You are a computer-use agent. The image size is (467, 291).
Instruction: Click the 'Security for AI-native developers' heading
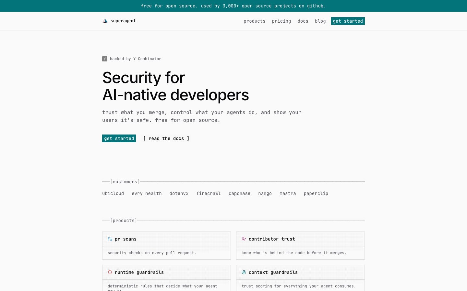[x=175, y=86]
